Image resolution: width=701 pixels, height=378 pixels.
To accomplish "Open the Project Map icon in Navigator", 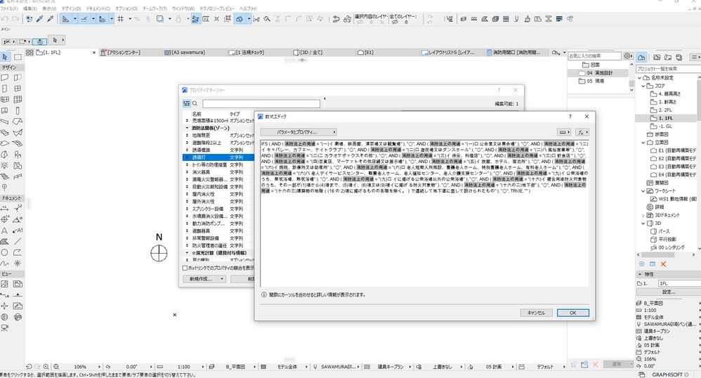I will 641,57.
